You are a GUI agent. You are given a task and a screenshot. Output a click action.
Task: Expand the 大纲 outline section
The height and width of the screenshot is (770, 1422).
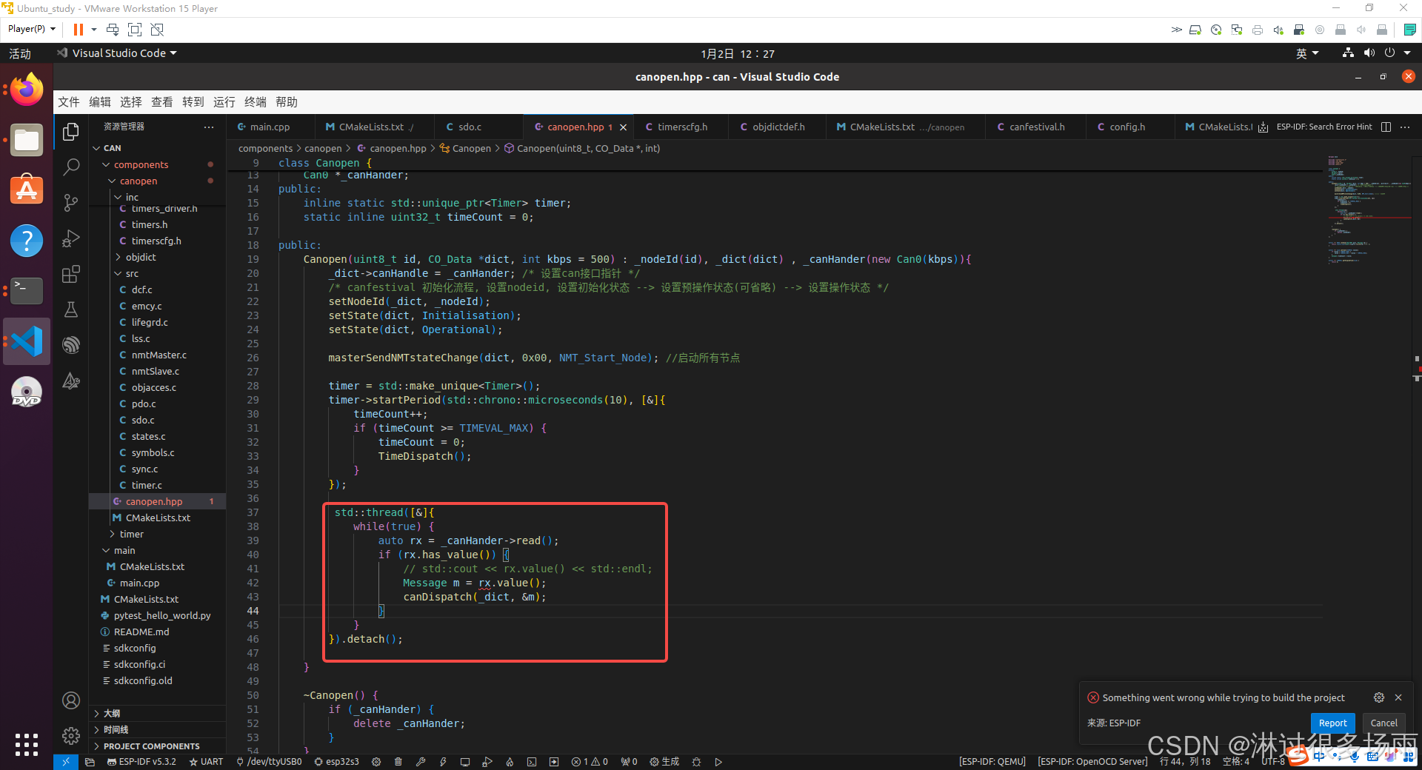[x=157, y=713]
